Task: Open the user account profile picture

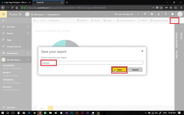Action: click(x=180, y=14)
